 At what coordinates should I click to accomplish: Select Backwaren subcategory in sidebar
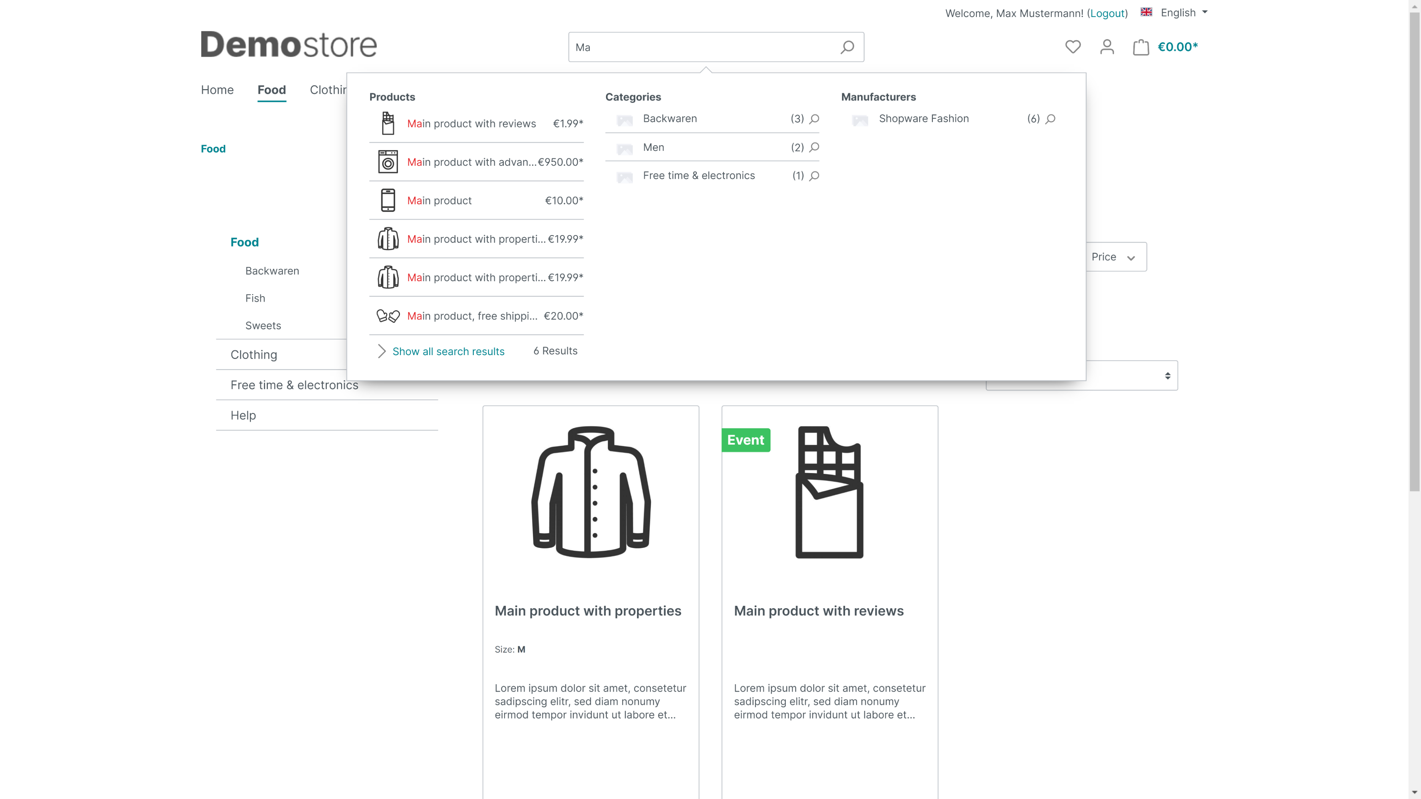[272, 271]
